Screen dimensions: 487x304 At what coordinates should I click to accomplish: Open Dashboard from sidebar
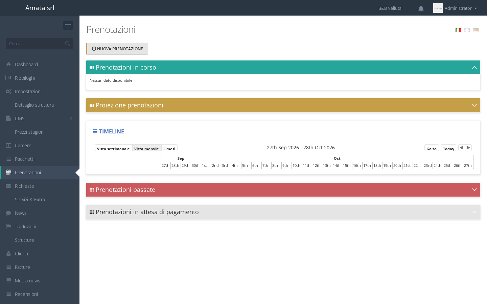point(40,65)
